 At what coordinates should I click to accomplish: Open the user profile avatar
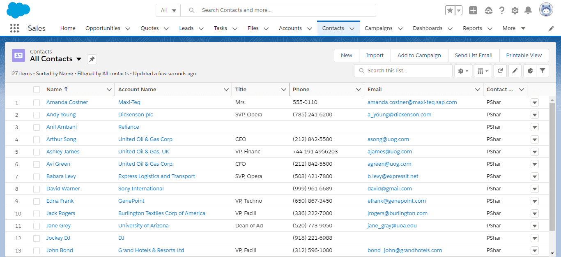click(x=546, y=10)
